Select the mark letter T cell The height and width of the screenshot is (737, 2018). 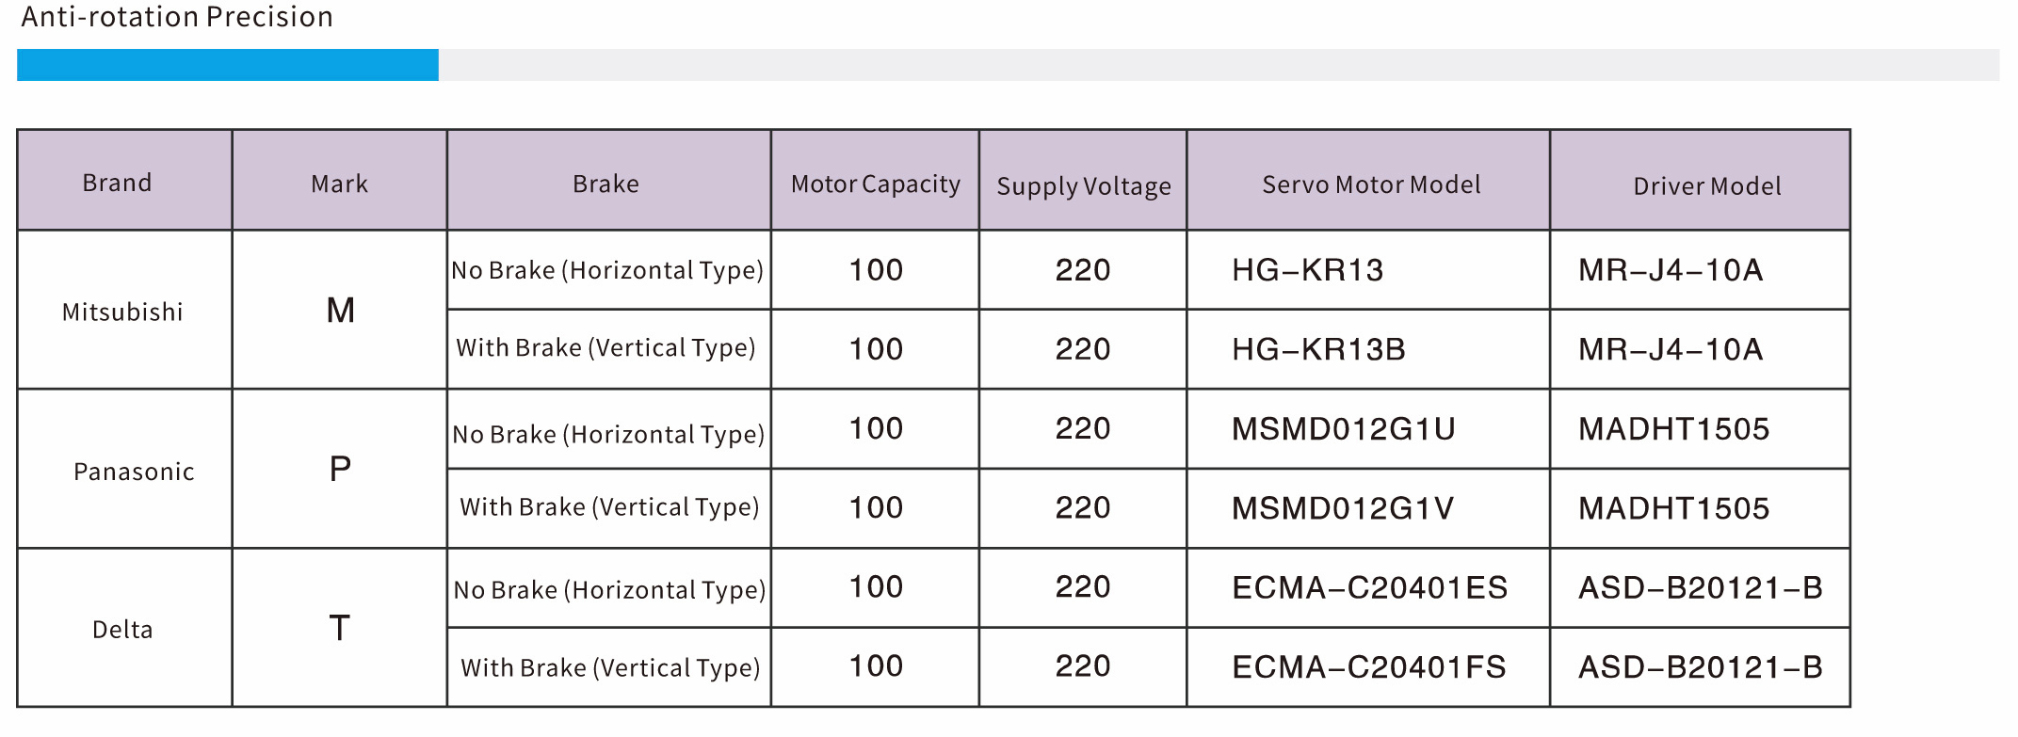pos(340,628)
